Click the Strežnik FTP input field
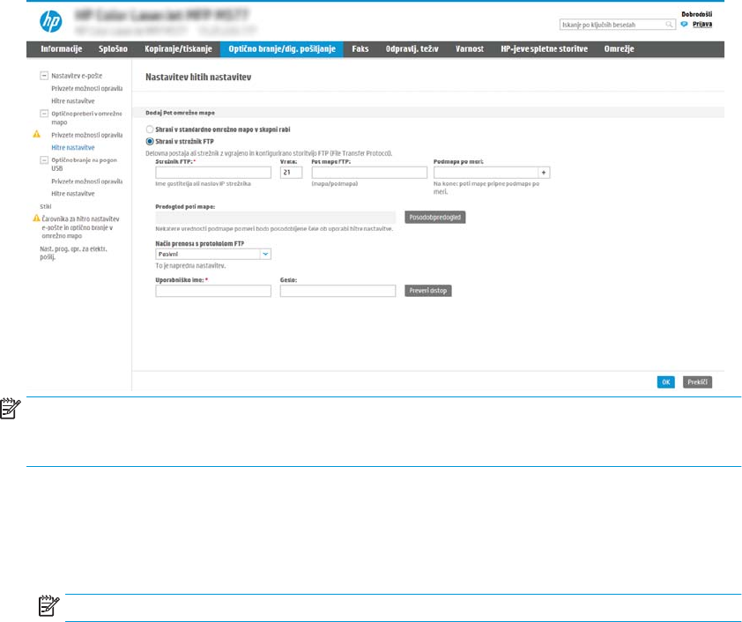Image resolution: width=742 pixels, height=622 pixels. point(212,173)
